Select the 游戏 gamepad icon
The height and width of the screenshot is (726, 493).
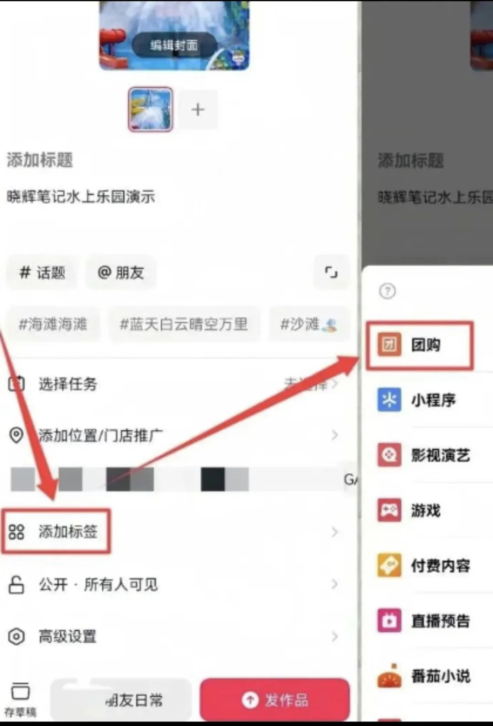pyautogui.click(x=389, y=510)
